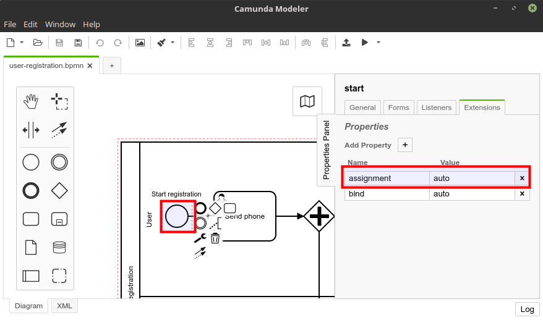Create a task from palette
543x320 pixels.
pyautogui.click(x=31, y=219)
